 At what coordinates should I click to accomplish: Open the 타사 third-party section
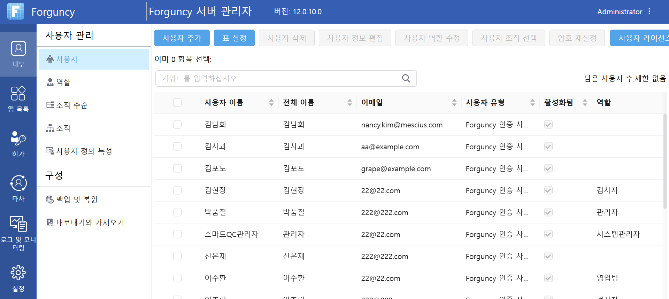click(18, 189)
